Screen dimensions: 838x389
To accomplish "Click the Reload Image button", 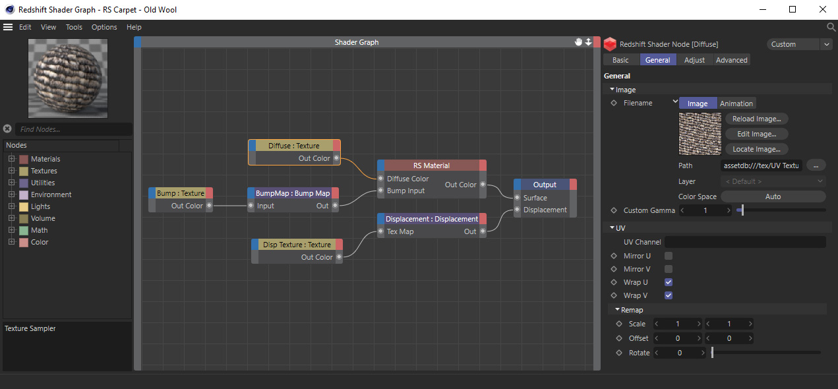I will (x=756, y=119).
